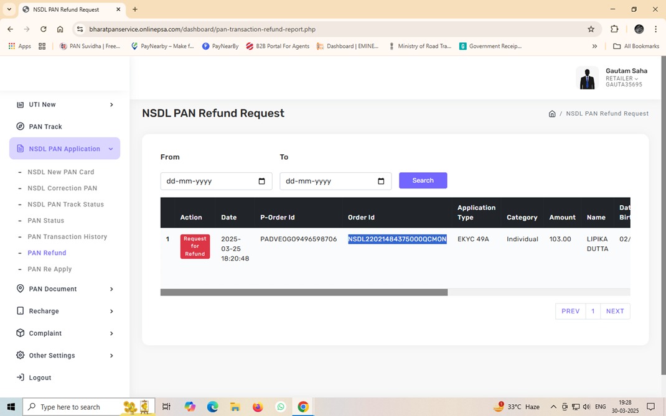Screen dimensions: 666x416
Task: Click the user profile avatar
Action: click(587, 78)
